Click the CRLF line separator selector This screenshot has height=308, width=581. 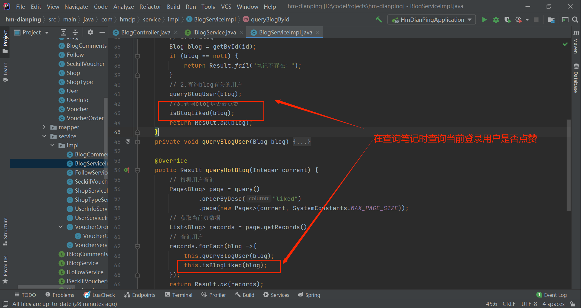pos(509,304)
